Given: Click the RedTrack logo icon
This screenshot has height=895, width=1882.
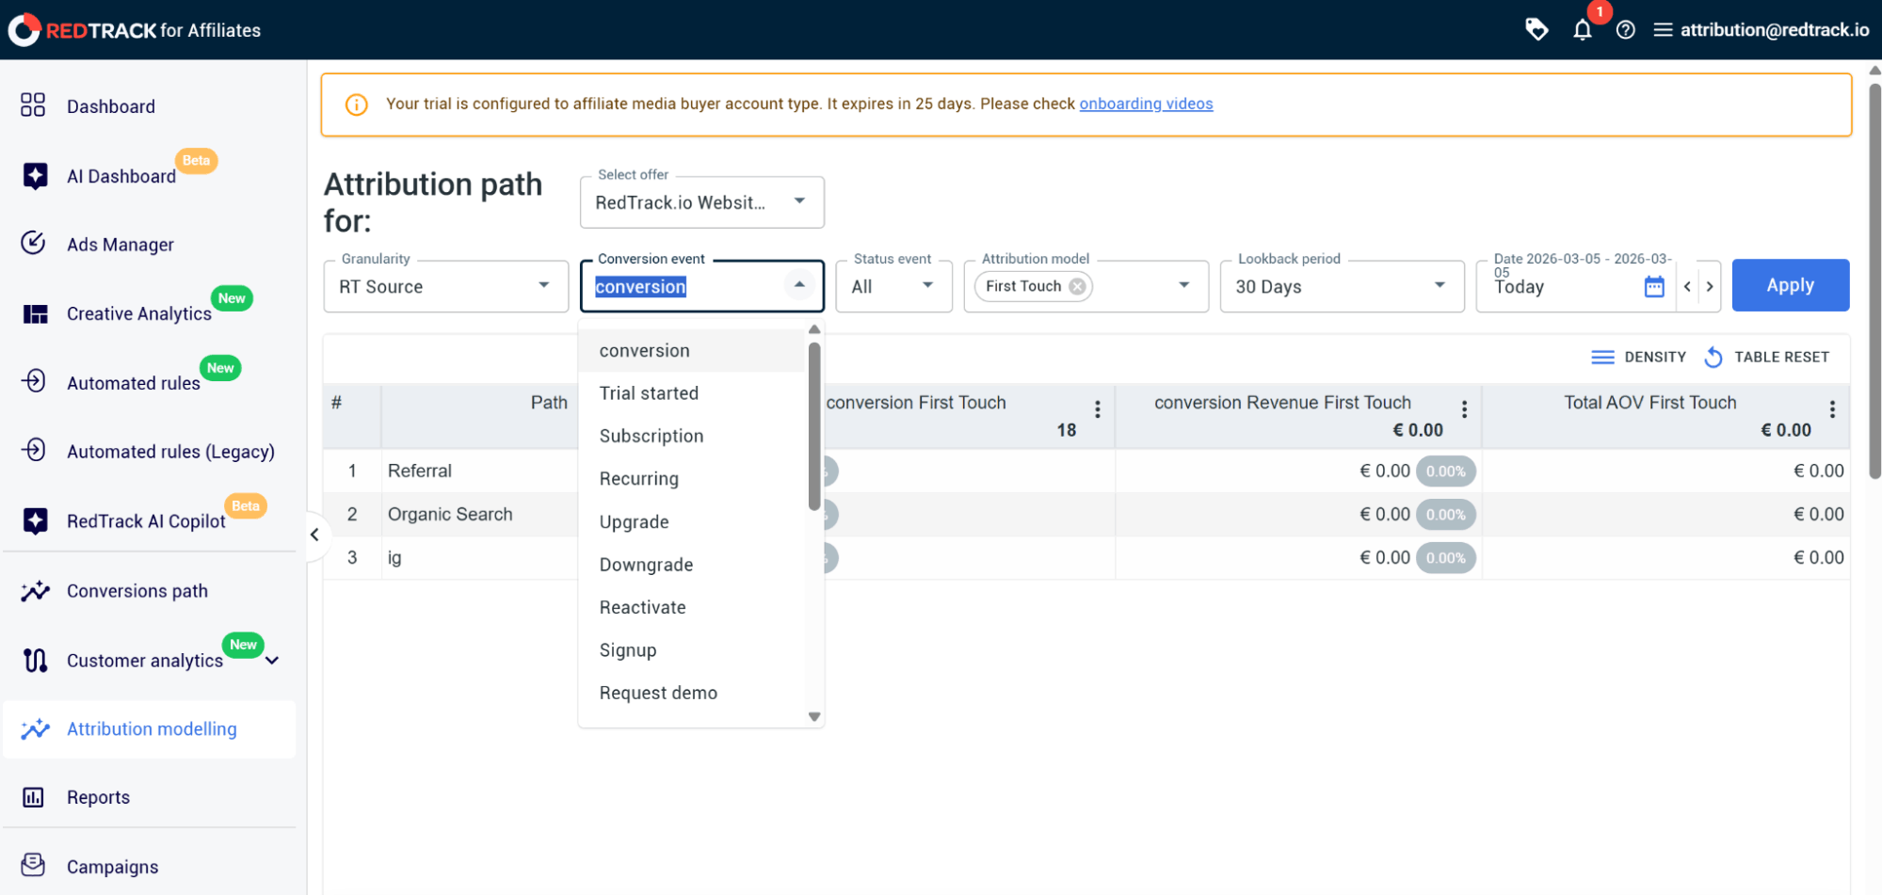Looking at the screenshot, I should coord(24,30).
